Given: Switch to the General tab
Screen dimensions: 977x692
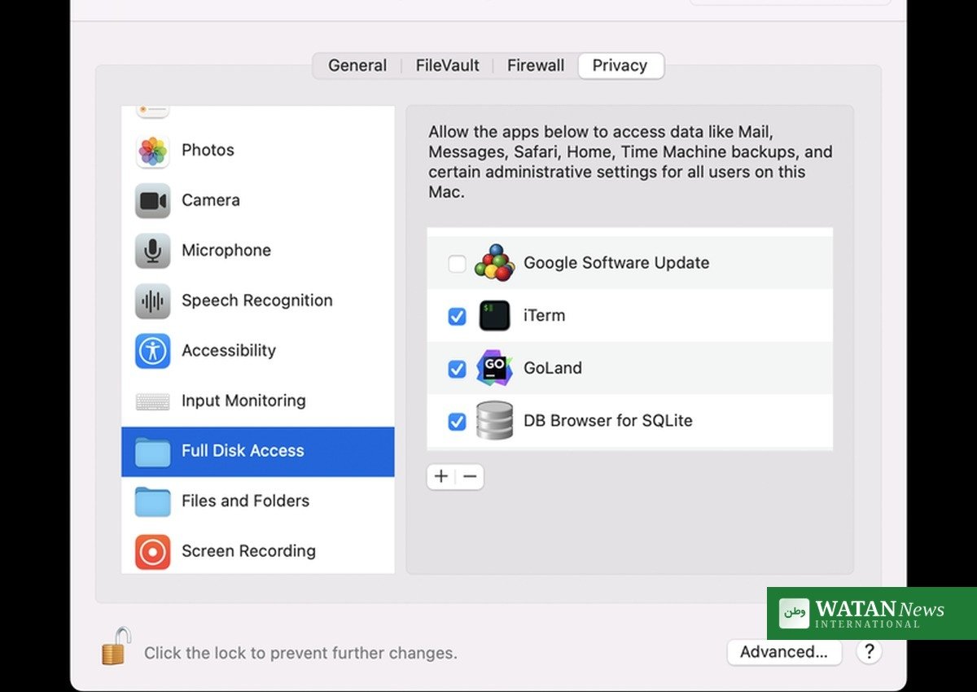Looking at the screenshot, I should [x=357, y=66].
